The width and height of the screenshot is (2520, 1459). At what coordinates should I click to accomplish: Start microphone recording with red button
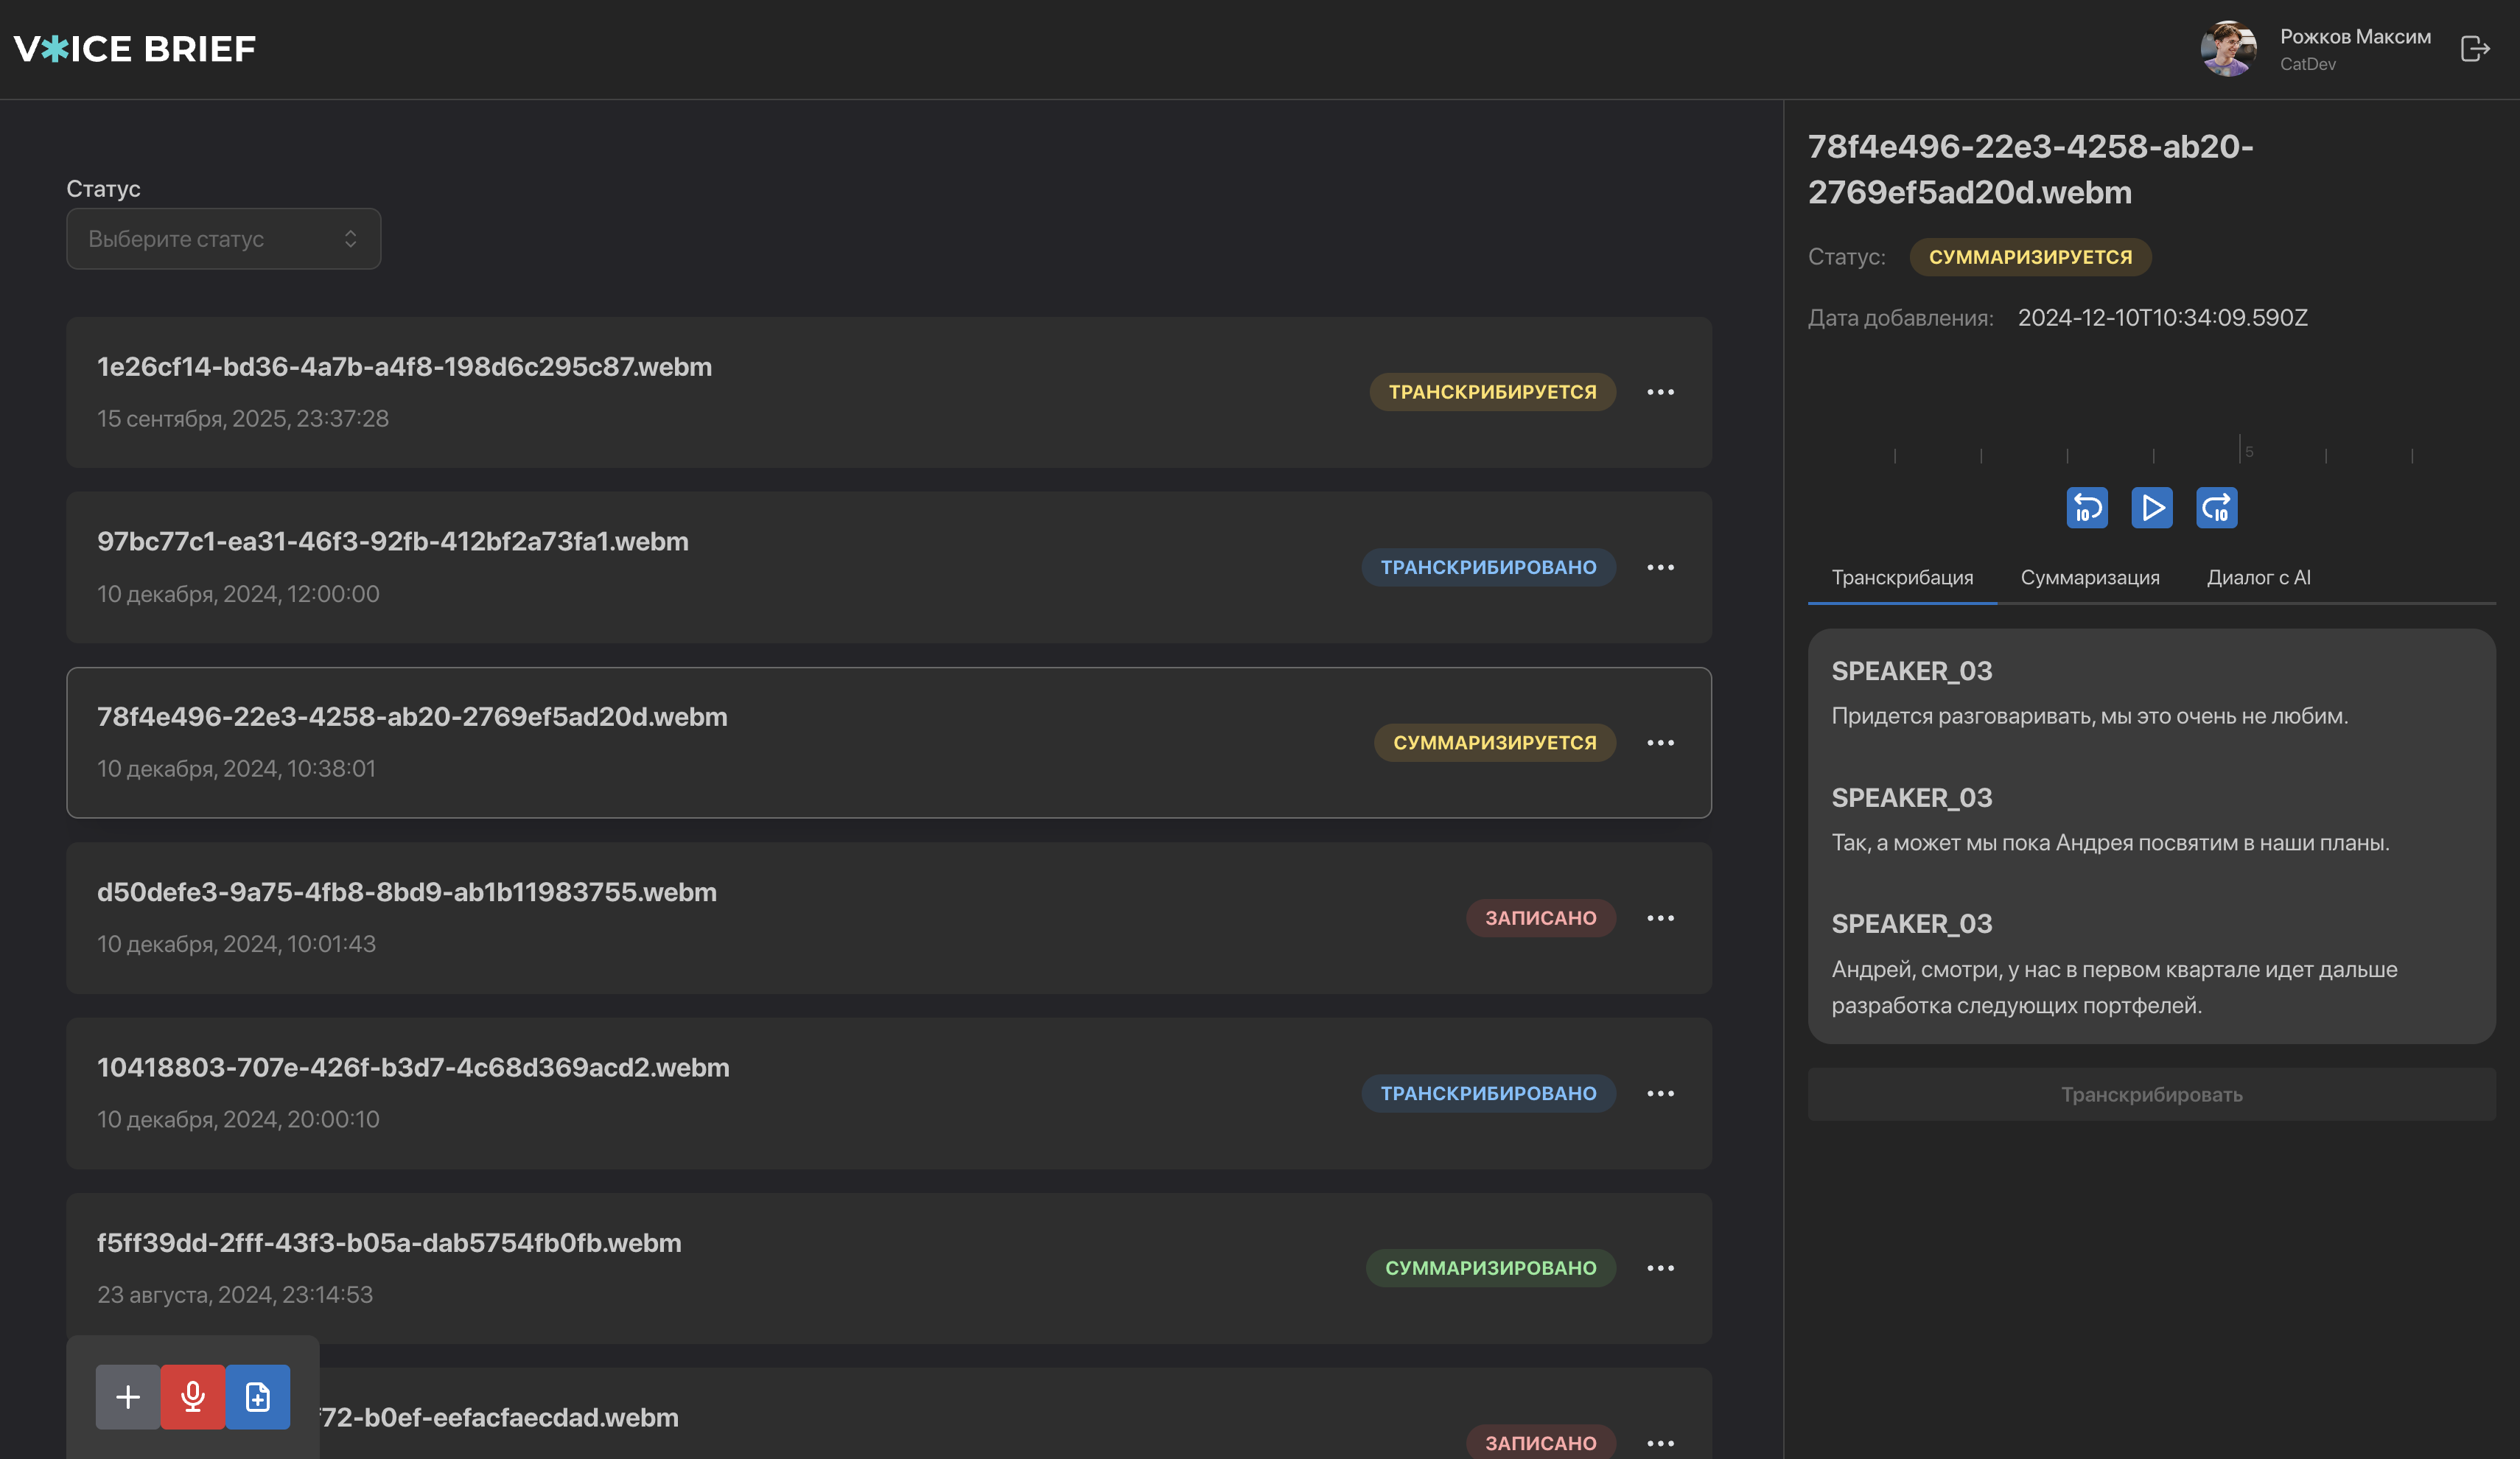(193, 1396)
